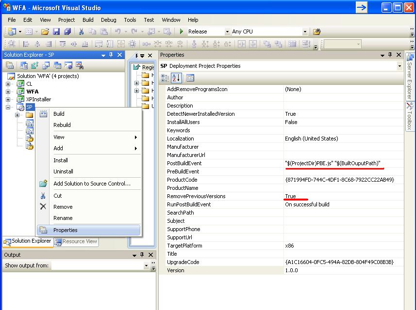The image size is (416, 310).
Task: Open the File Types Editor icon
Action: coord(46,65)
